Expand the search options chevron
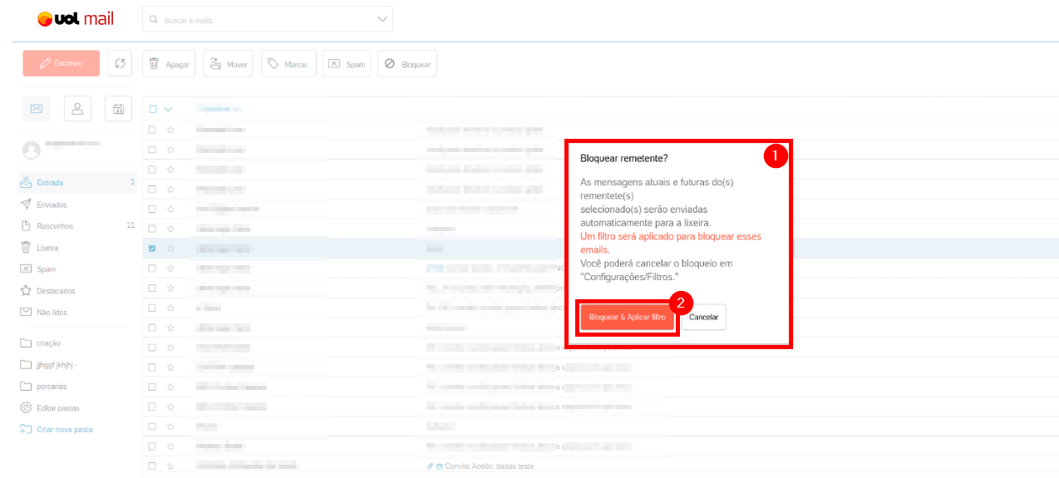Screen dimensions: 1059x478 click(x=382, y=18)
